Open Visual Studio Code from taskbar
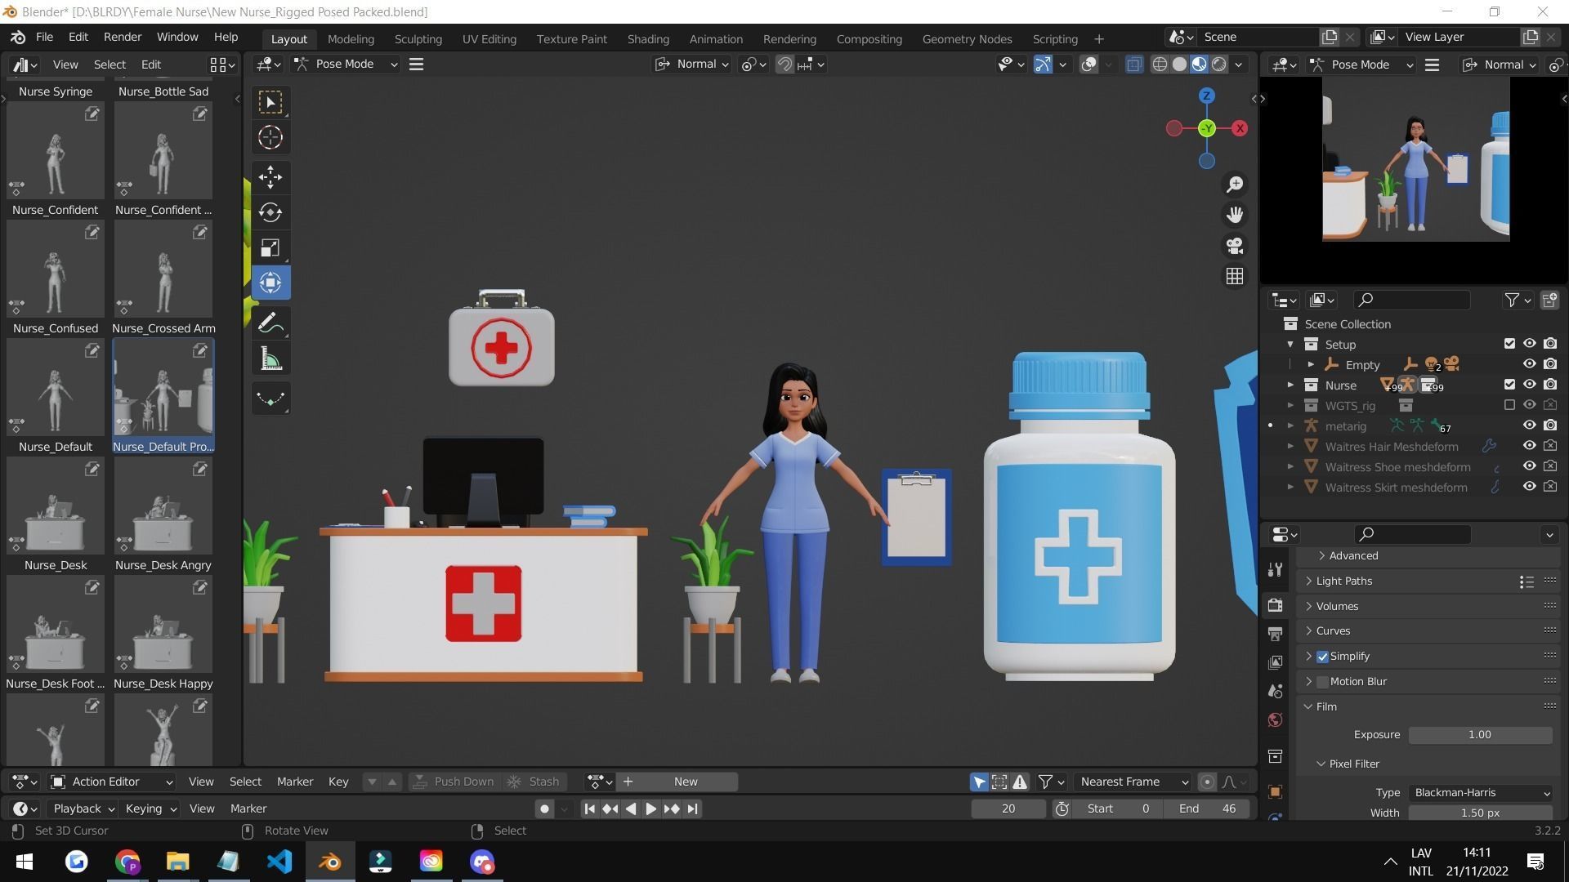 coord(279,862)
